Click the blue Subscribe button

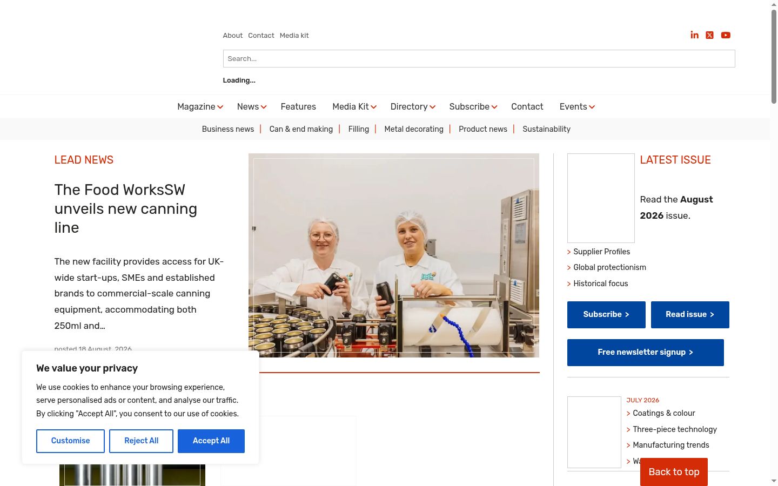click(606, 315)
